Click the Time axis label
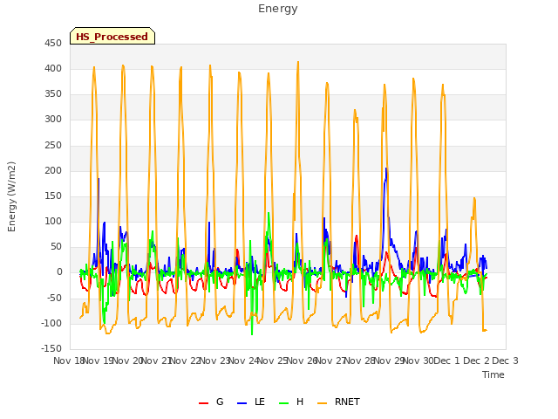 [x=493, y=374]
